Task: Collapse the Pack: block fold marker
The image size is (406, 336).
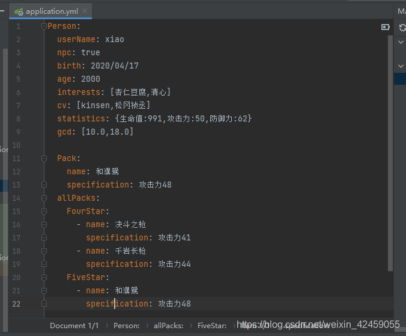Action: click(x=44, y=158)
